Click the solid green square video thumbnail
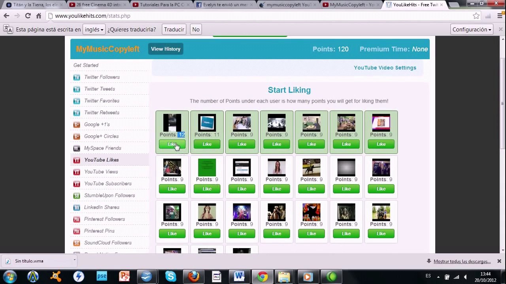This screenshot has height=284, width=506. (207, 167)
